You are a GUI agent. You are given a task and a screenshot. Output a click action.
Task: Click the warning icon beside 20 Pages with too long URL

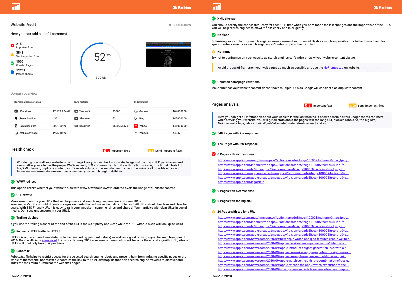pyautogui.click(x=214, y=212)
